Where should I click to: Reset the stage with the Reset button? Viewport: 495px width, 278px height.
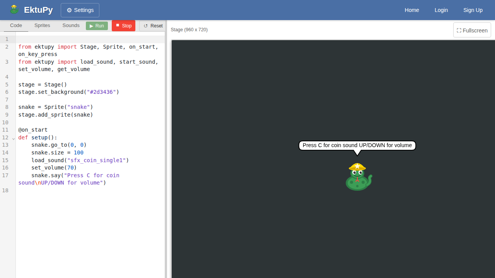[x=153, y=26]
